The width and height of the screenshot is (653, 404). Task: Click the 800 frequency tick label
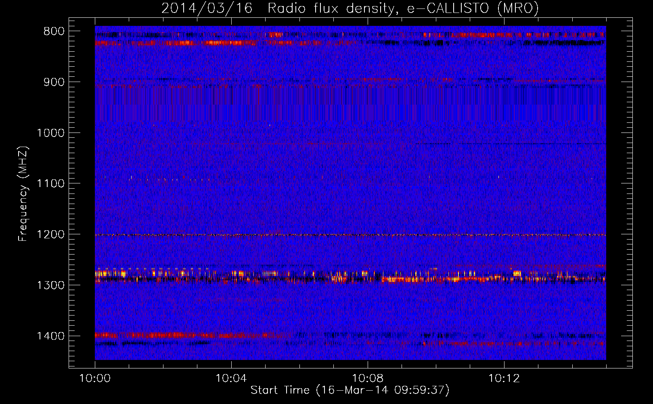pos(54,32)
